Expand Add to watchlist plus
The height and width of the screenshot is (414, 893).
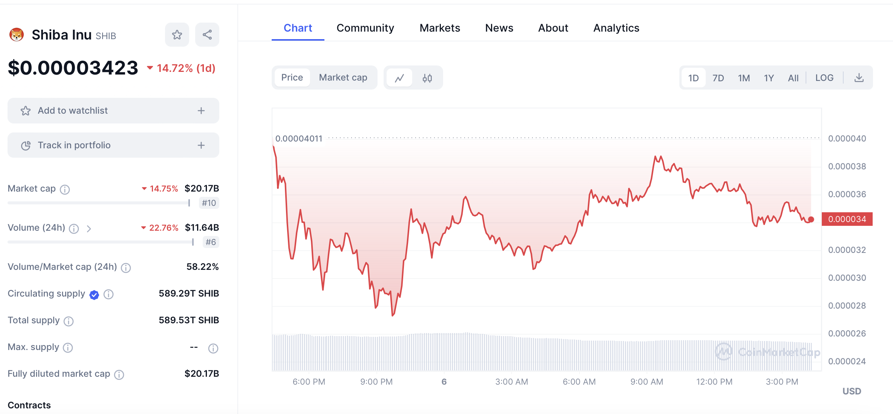(x=201, y=111)
